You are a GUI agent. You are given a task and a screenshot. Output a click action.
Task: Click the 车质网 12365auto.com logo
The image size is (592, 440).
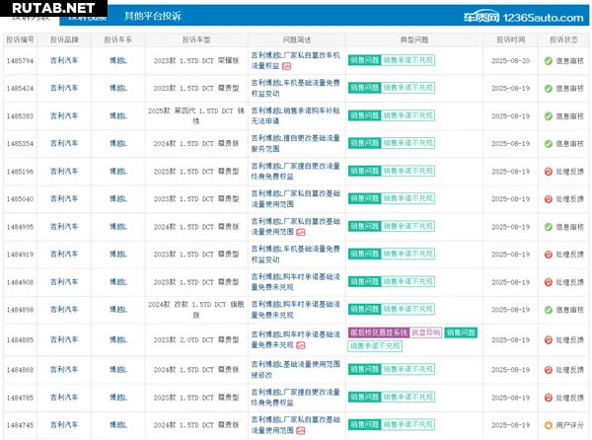pyautogui.click(x=523, y=18)
